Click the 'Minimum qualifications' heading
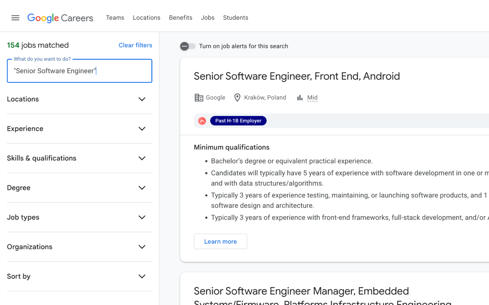489x305 pixels. coord(232,148)
